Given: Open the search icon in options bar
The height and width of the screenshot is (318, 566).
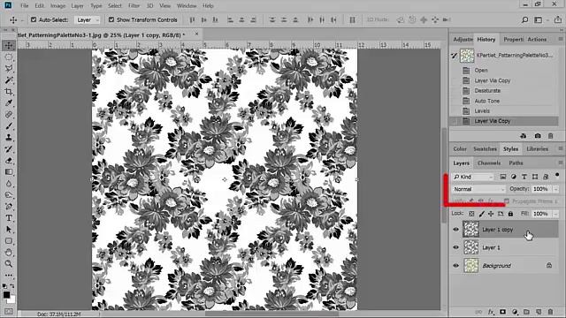Looking at the screenshot, I should 524,19.
